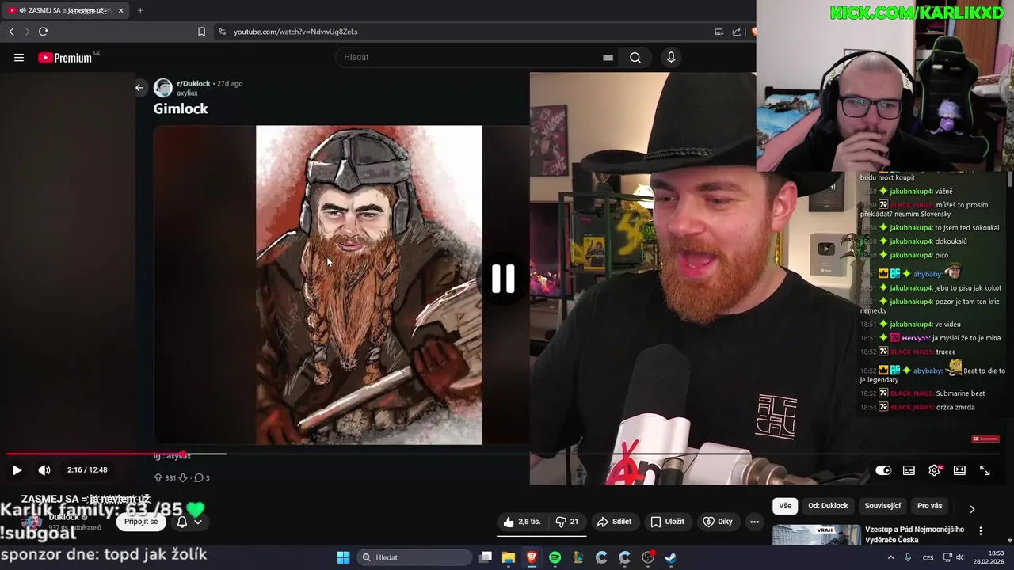Open the player settings gear
The width and height of the screenshot is (1014, 570).
[934, 470]
